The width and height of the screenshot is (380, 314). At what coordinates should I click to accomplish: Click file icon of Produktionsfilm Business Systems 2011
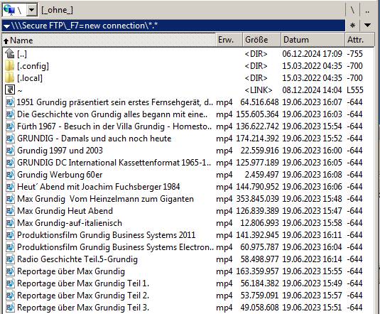10,235
